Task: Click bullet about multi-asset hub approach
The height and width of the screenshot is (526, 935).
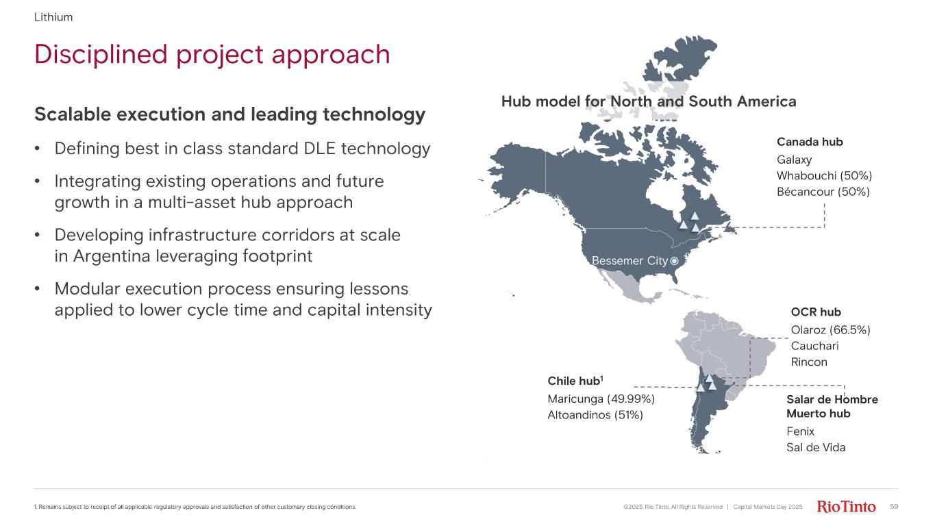Action: 219,192
